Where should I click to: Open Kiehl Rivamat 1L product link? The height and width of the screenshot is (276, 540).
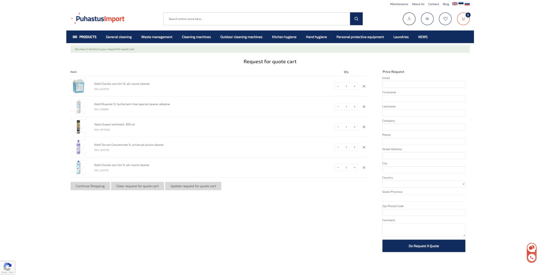click(x=132, y=104)
